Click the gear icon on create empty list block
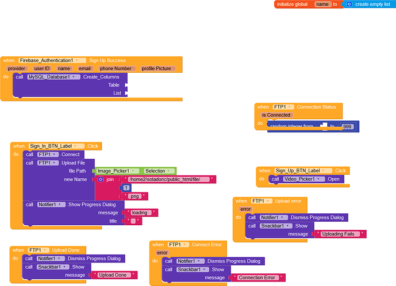The height and width of the screenshot is (286, 396). (349, 4)
